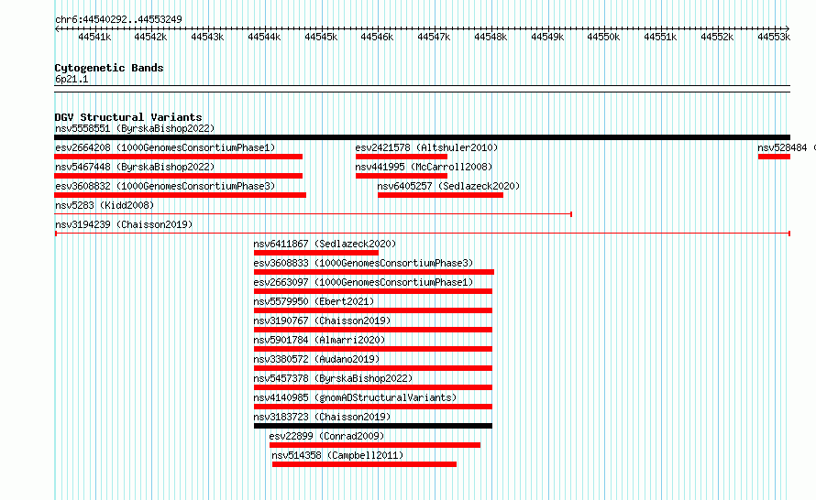The width and height of the screenshot is (816, 500).
Task: Click the red esv2421578 variant bar
Action: (402, 157)
